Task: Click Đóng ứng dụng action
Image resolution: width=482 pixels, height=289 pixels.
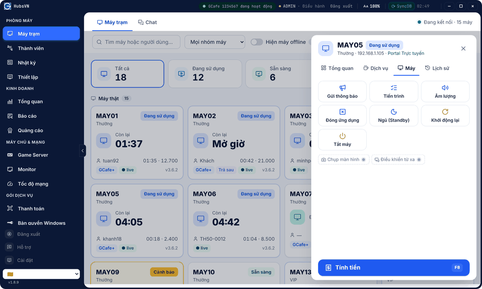Action: [342, 116]
